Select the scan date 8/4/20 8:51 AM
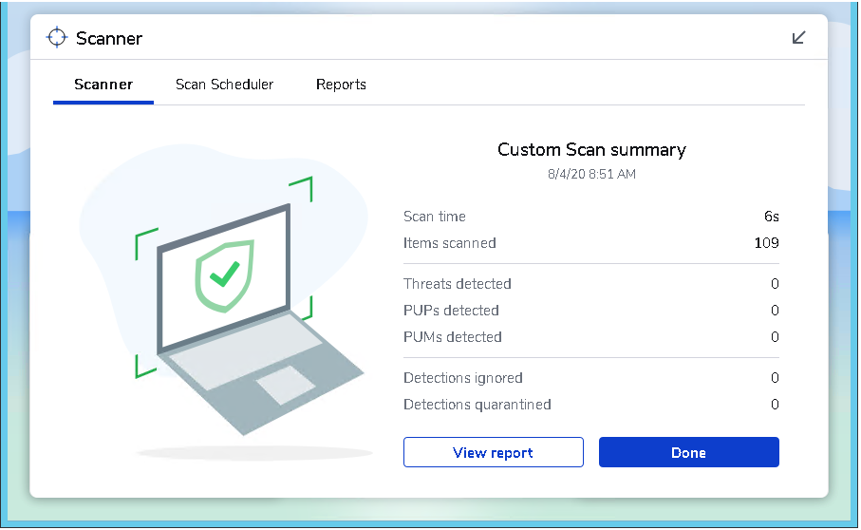The height and width of the screenshot is (530, 861). [591, 174]
